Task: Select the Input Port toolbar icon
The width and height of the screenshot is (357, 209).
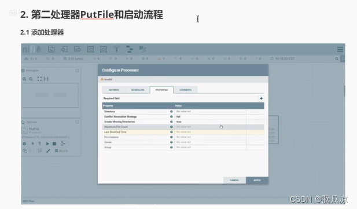Action: [x=64, y=49]
